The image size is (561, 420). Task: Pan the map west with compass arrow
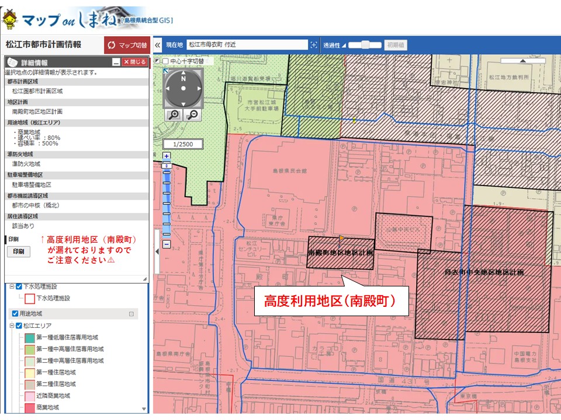click(x=167, y=88)
